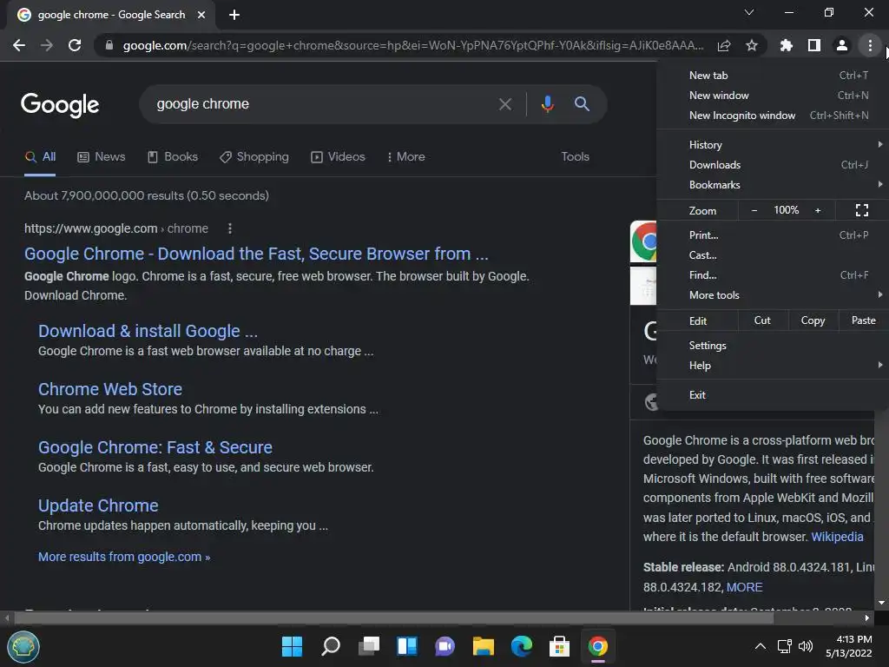Start voice search with microphone icon
Image resolution: width=889 pixels, height=667 pixels.
(547, 104)
